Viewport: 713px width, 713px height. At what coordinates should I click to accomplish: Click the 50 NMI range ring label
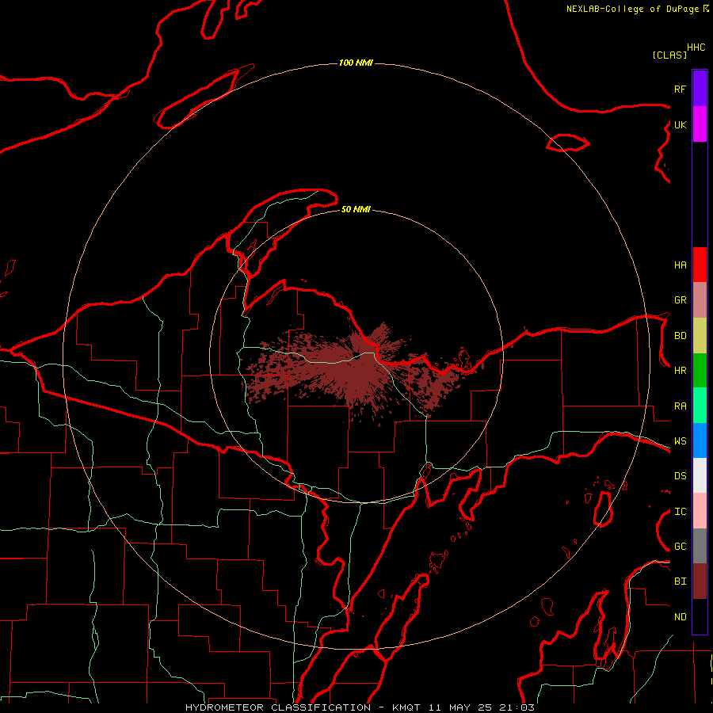coord(356,209)
